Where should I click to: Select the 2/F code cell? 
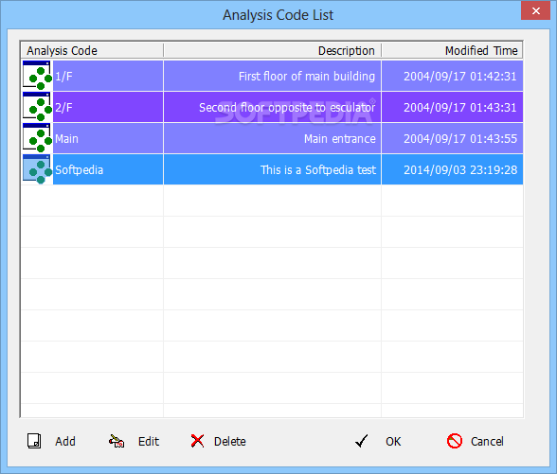108,107
